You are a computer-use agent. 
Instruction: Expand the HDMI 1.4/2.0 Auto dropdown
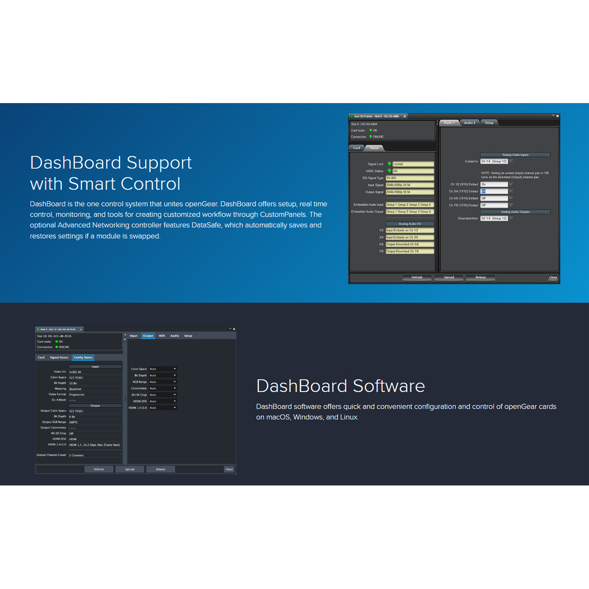[174, 408]
